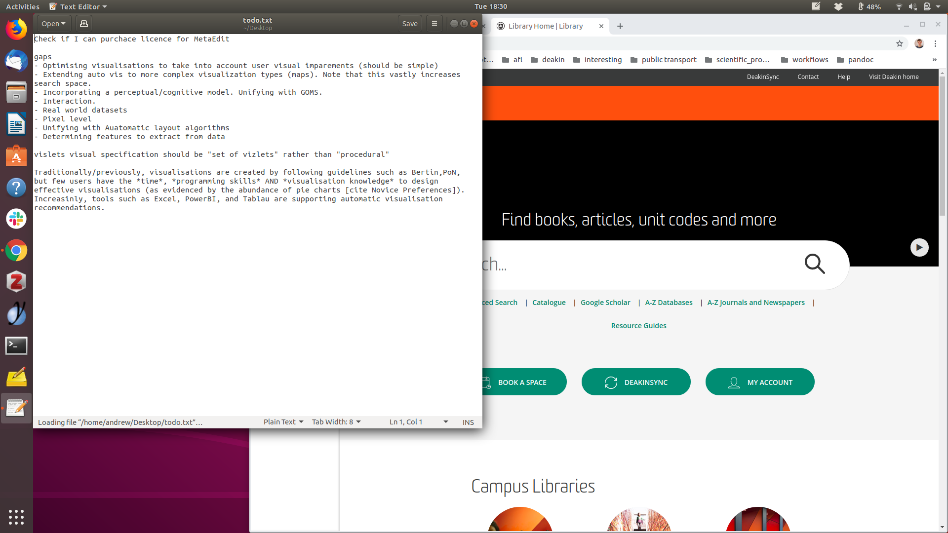
Task: Show Applications grid in the dock
Action: click(16, 517)
